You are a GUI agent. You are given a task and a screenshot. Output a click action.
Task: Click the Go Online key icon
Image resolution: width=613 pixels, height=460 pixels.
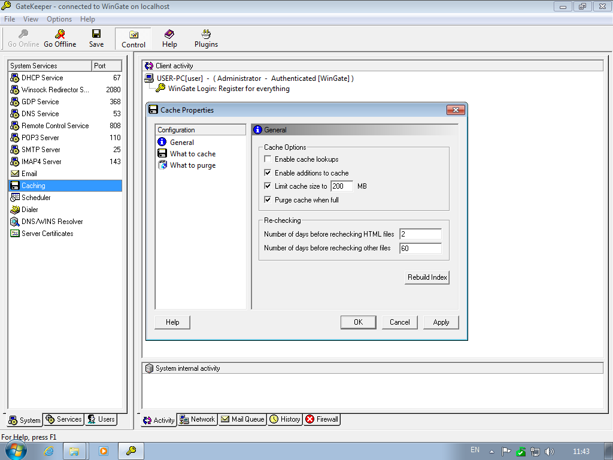click(23, 34)
